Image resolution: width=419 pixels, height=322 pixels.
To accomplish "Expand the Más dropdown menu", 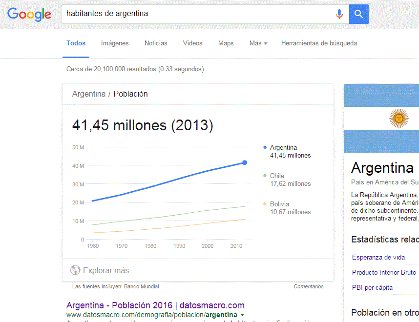I will 258,43.
